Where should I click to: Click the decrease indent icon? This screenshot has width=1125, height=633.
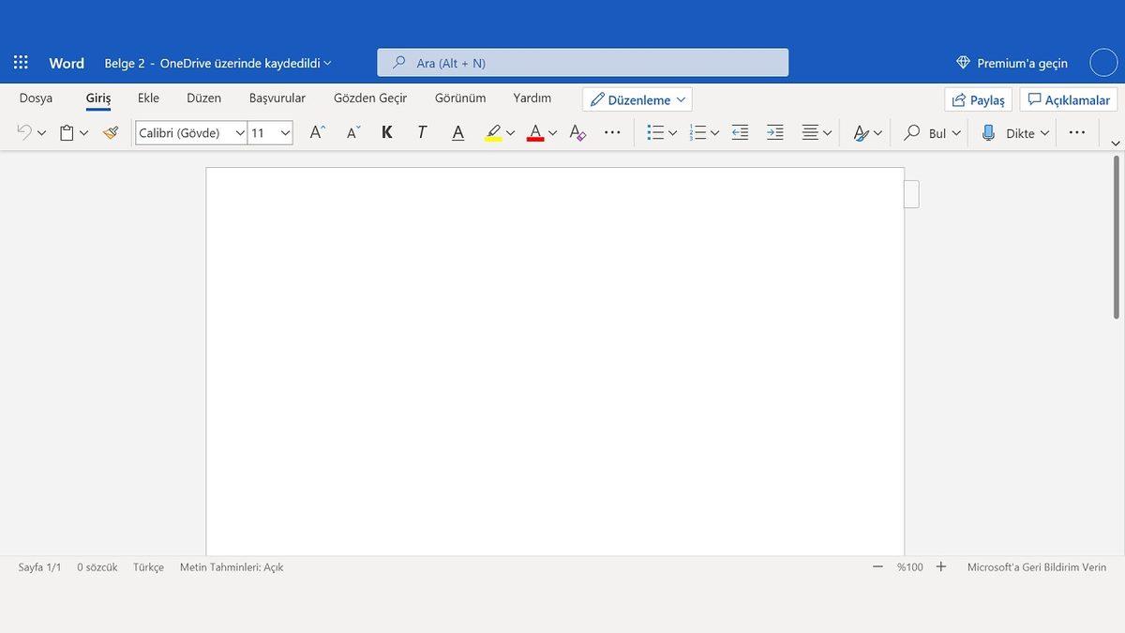coord(740,133)
